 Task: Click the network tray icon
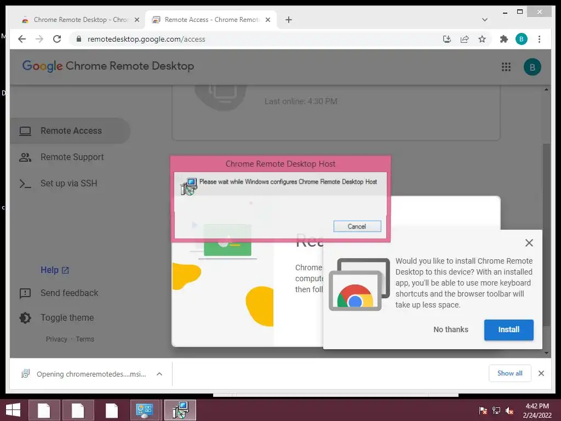(x=496, y=411)
